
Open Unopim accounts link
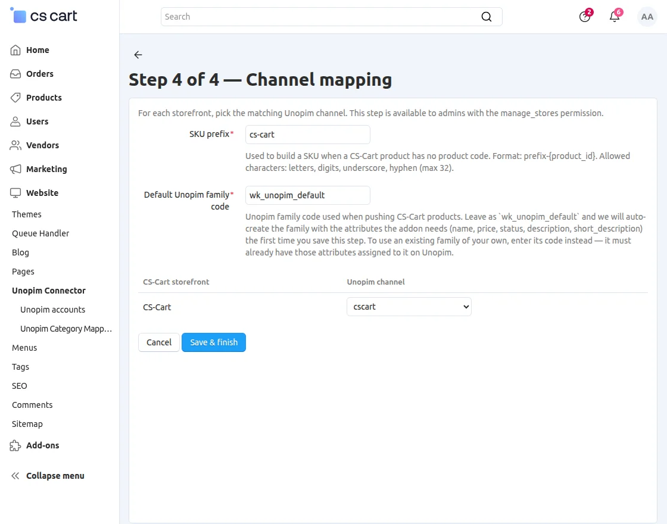tap(53, 310)
